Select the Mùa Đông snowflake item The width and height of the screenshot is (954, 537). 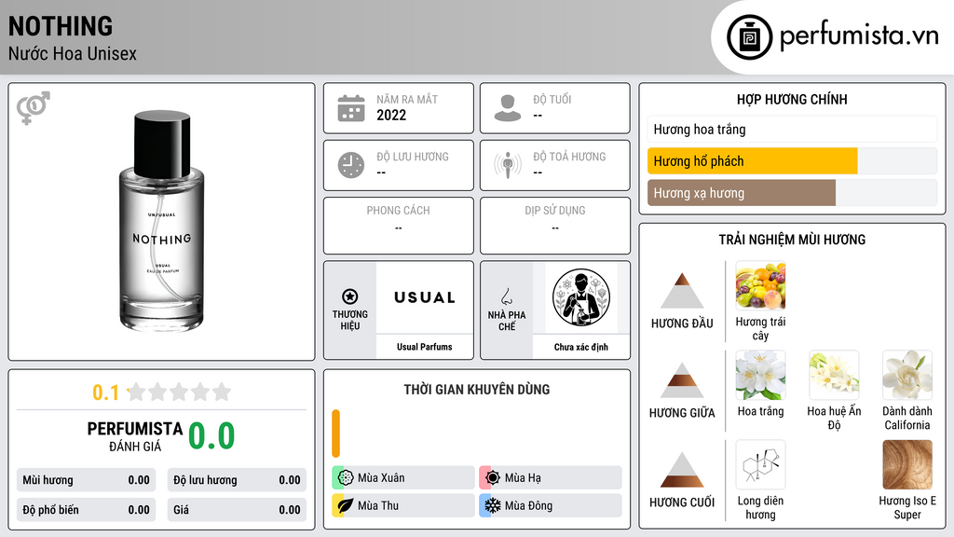click(x=551, y=505)
